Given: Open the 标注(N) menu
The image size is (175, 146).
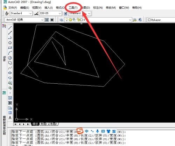Looking at the screenshot, I should 98,8.
